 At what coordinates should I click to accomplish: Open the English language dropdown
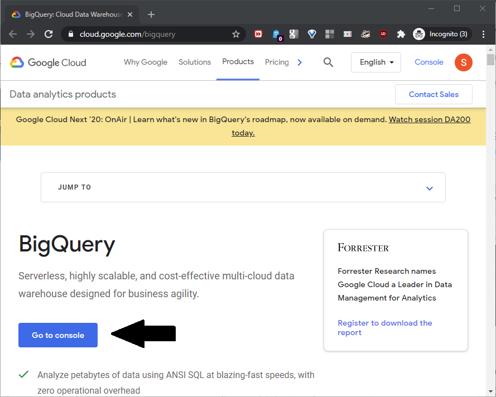click(375, 62)
